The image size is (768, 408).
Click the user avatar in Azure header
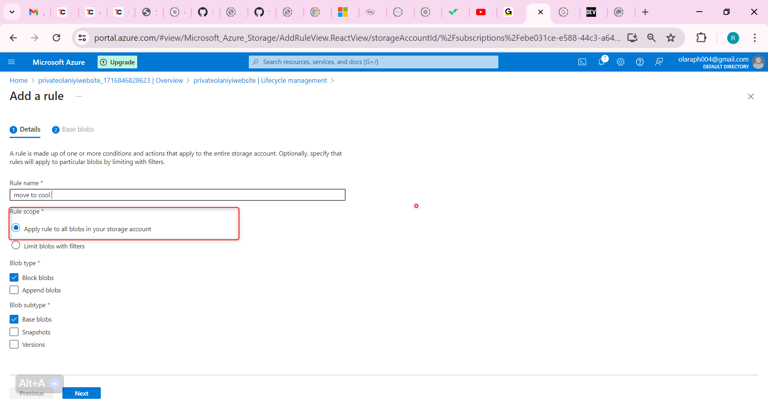point(758,62)
